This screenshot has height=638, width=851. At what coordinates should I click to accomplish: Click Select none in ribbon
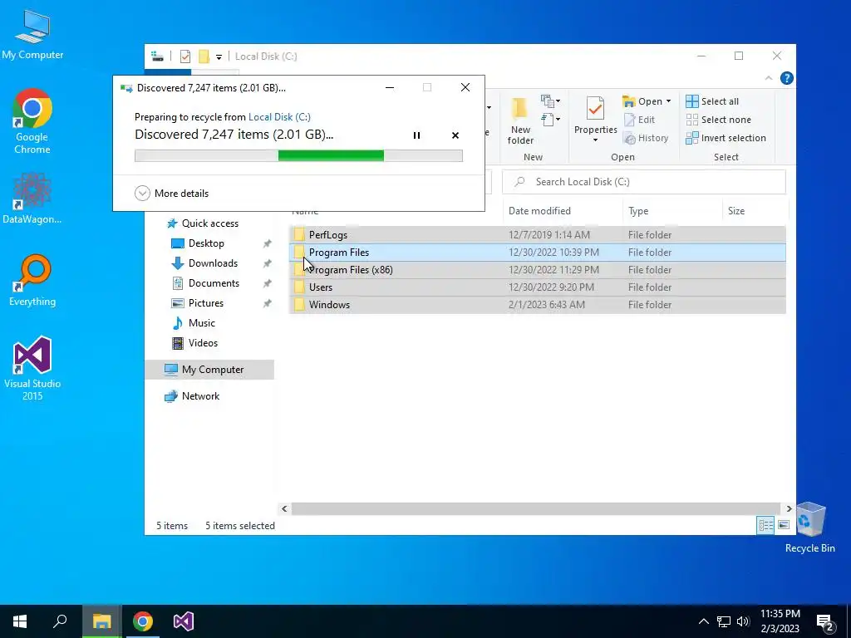tap(718, 120)
